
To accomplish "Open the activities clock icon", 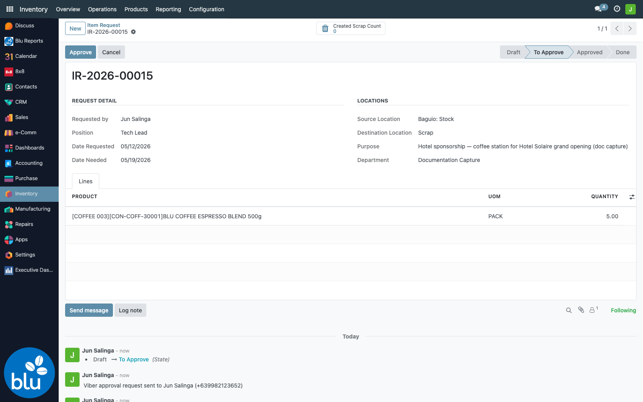I will point(617,9).
